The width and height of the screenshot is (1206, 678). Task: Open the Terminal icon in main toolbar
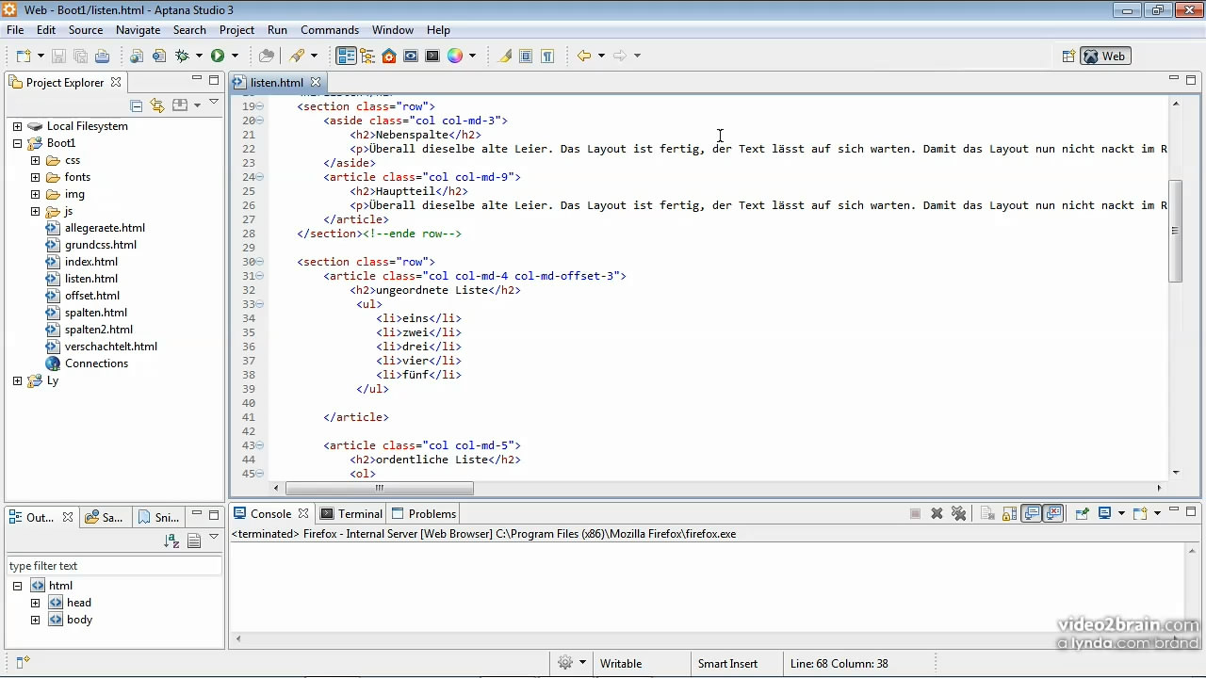(x=432, y=56)
